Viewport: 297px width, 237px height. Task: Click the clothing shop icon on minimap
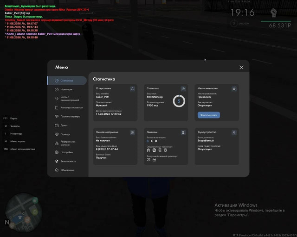coord(20,218)
